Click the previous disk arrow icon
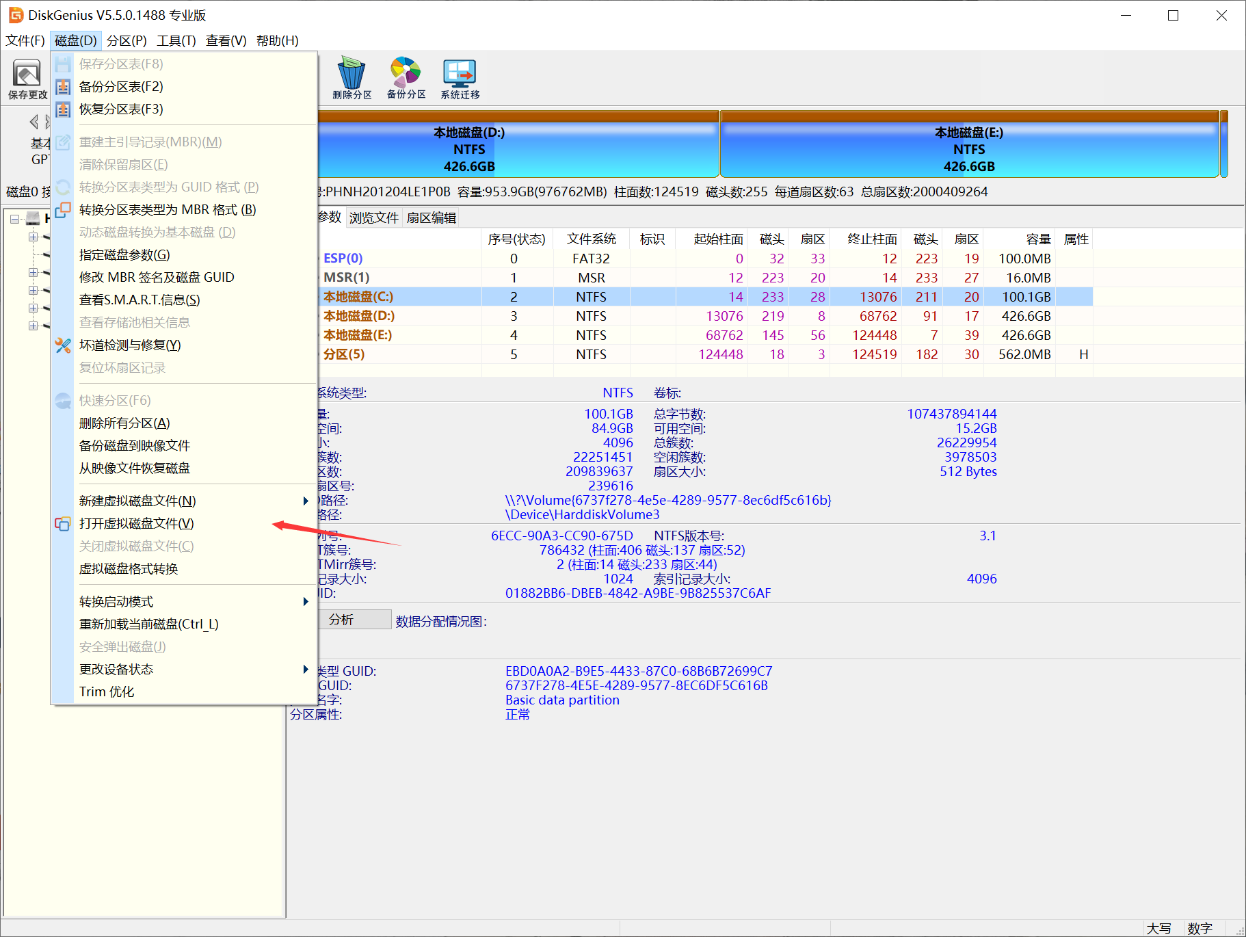The height and width of the screenshot is (937, 1246). [34, 122]
